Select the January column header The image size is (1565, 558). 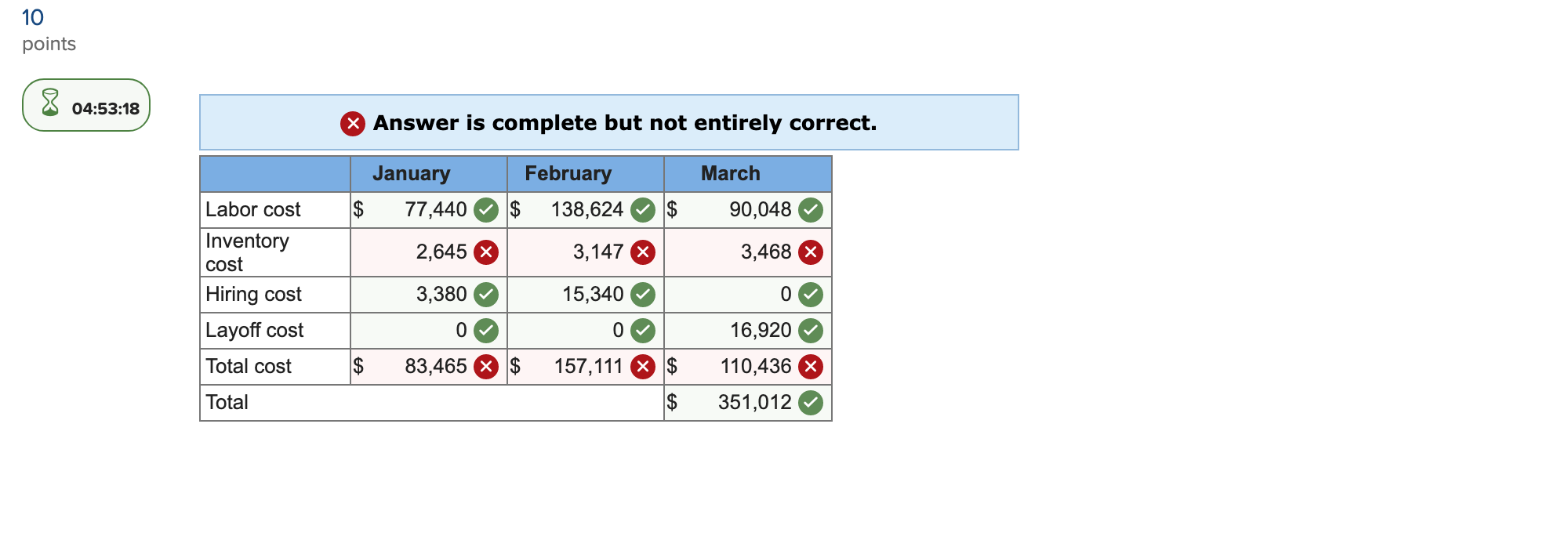click(412, 173)
